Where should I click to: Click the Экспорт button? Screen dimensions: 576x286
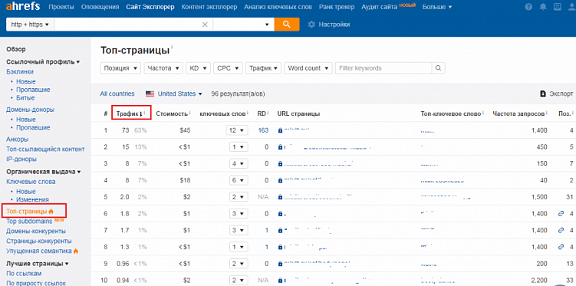pyautogui.click(x=557, y=94)
